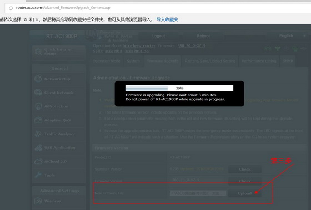The height and width of the screenshot is (210, 311).
Task: Click the USB status icon at far right
Action: (x=304, y=49)
